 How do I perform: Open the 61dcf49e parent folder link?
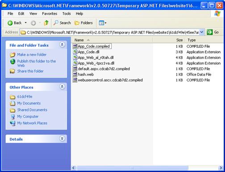pos(25,96)
